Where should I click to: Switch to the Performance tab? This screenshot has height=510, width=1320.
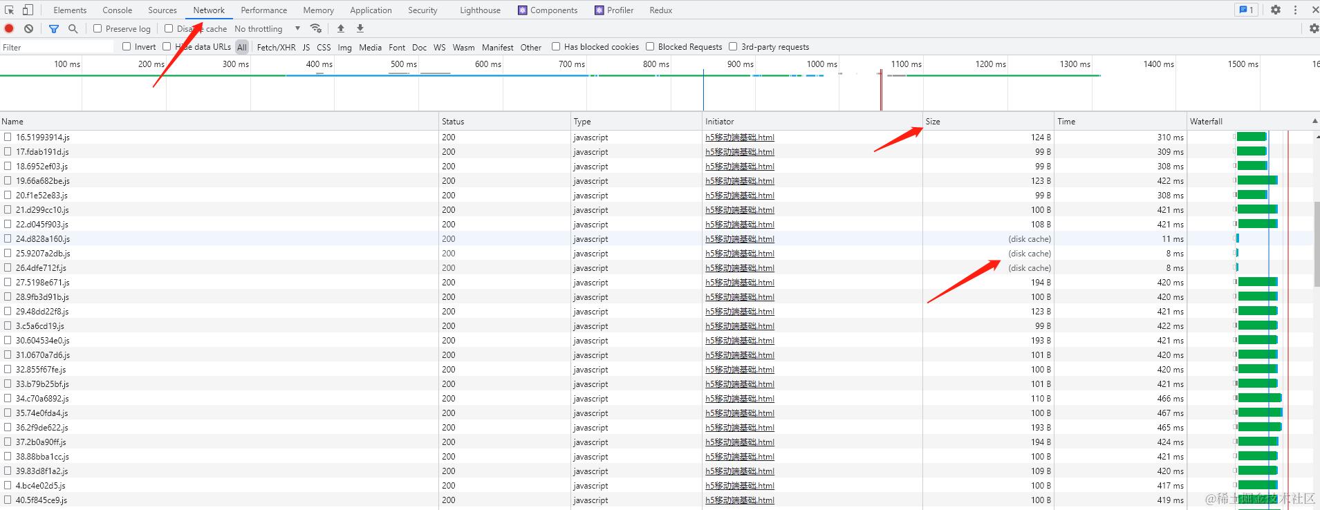[264, 10]
